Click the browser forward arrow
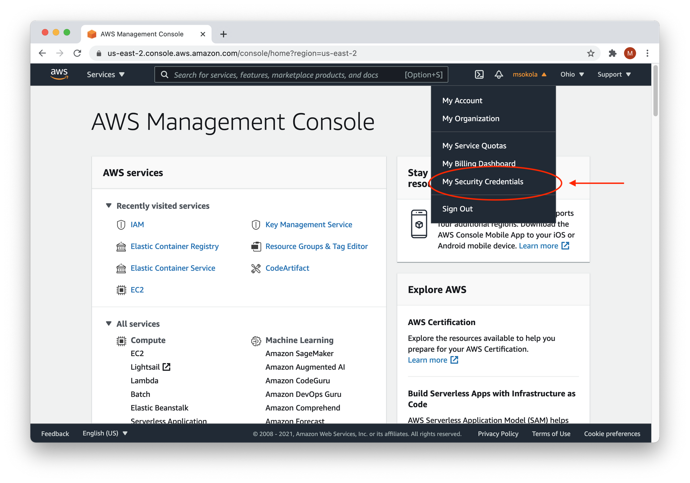 point(60,53)
